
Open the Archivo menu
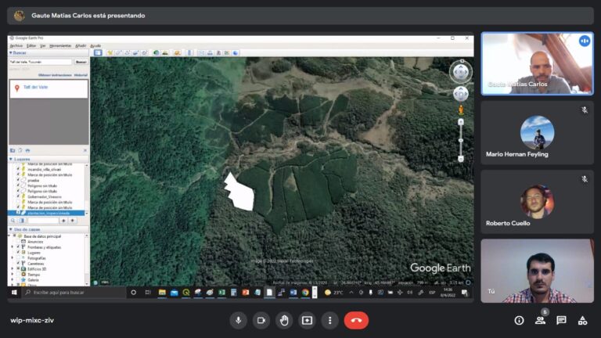(x=16, y=45)
